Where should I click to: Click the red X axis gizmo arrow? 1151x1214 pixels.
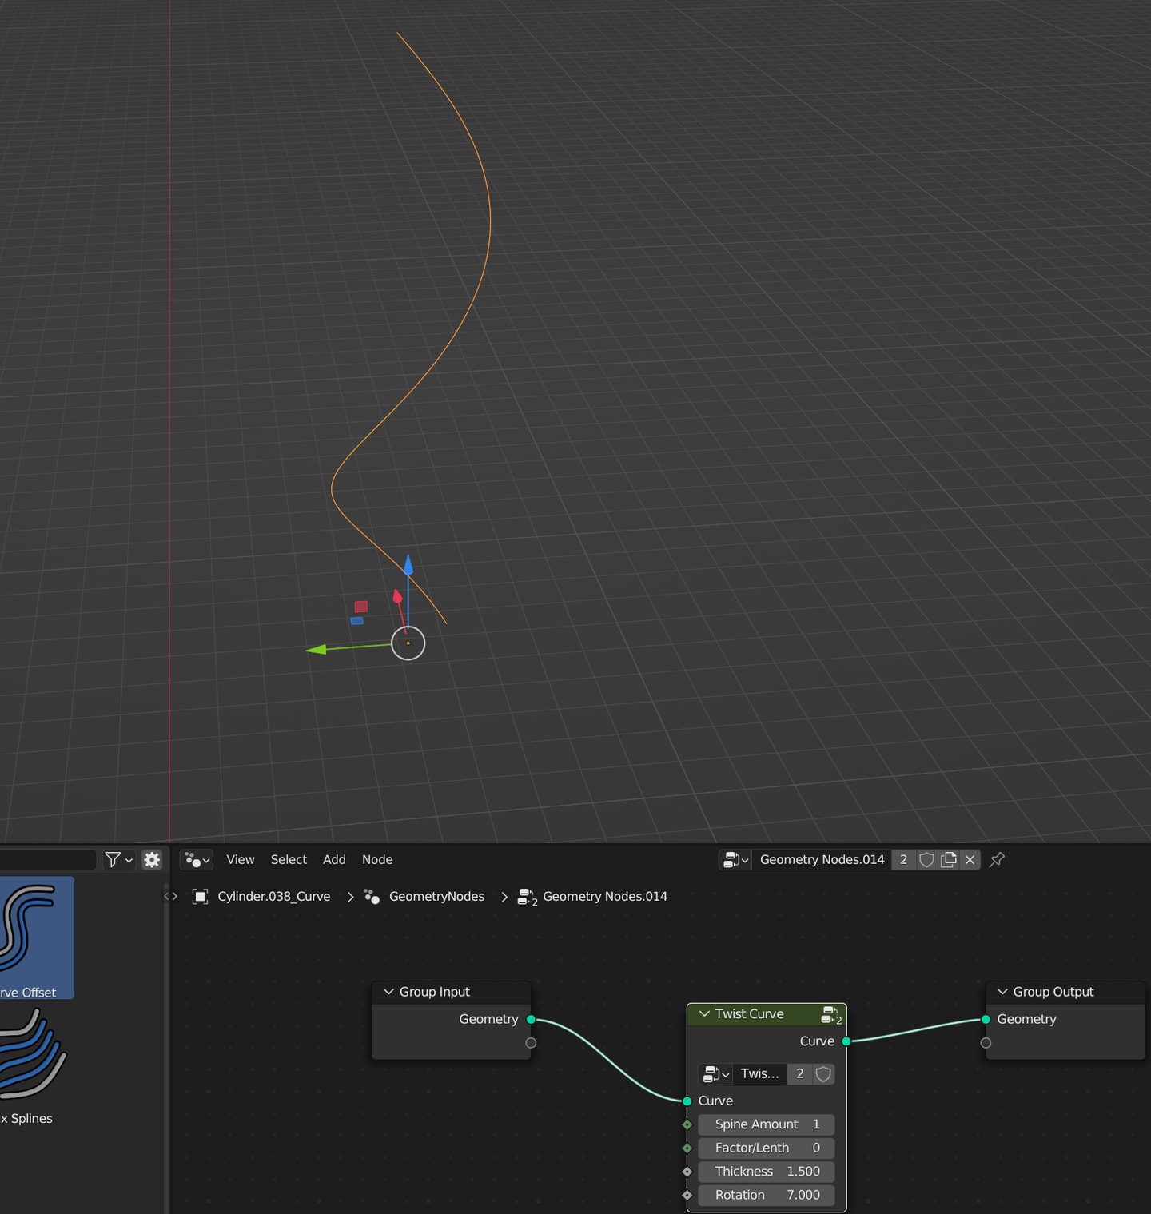pyautogui.click(x=397, y=596)
